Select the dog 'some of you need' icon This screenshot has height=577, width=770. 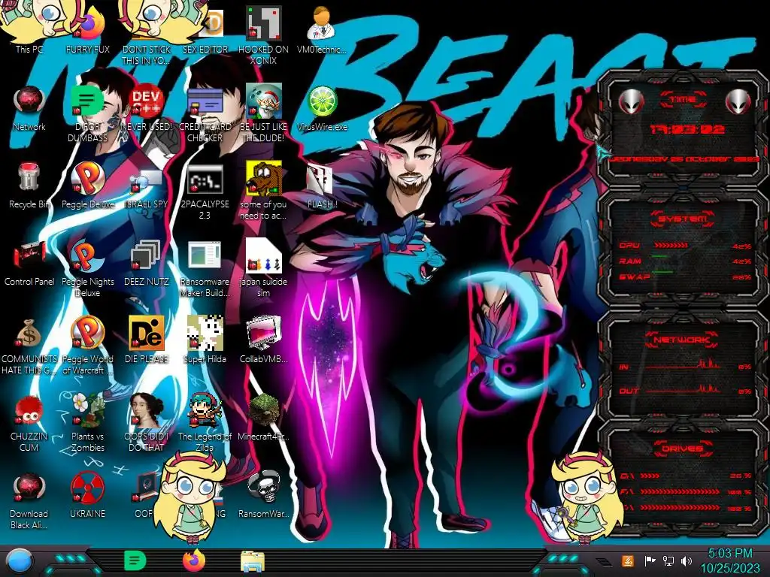coord(263,191)
